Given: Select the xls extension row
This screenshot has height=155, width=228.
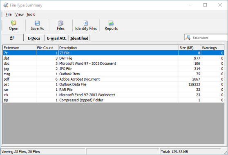Looking at the screenshot, I should pyautogui.click(x=114, y=95).
